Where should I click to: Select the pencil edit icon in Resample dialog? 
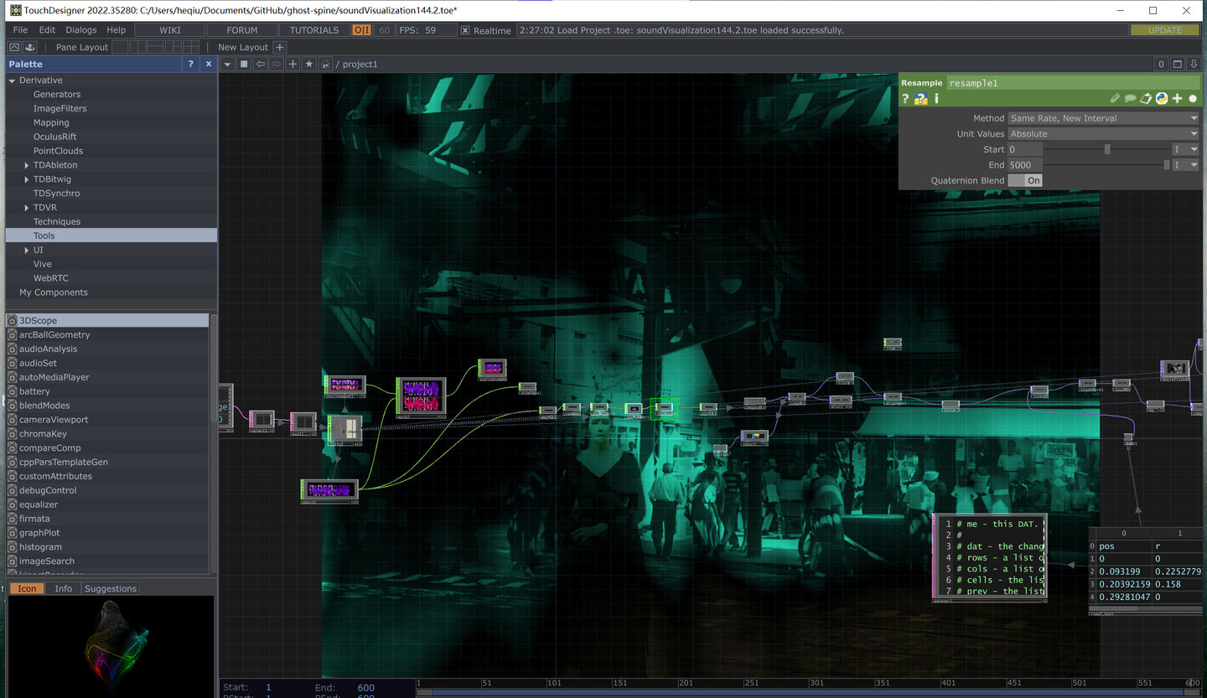tap(1116, 98)
